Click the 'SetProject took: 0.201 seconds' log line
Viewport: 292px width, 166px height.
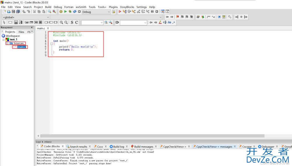65,155
